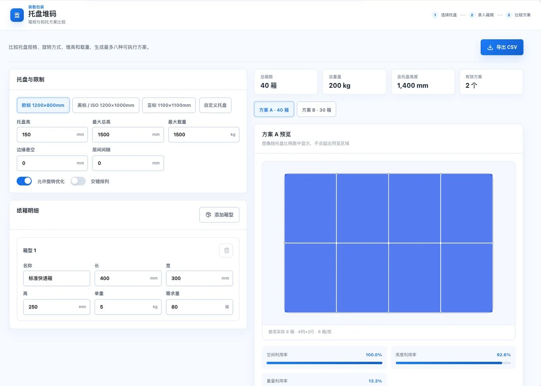Switch to the 方案 A · 40 箱 tab
The height and width of the screenshot is (386, 541).
[x=274, y=110]
